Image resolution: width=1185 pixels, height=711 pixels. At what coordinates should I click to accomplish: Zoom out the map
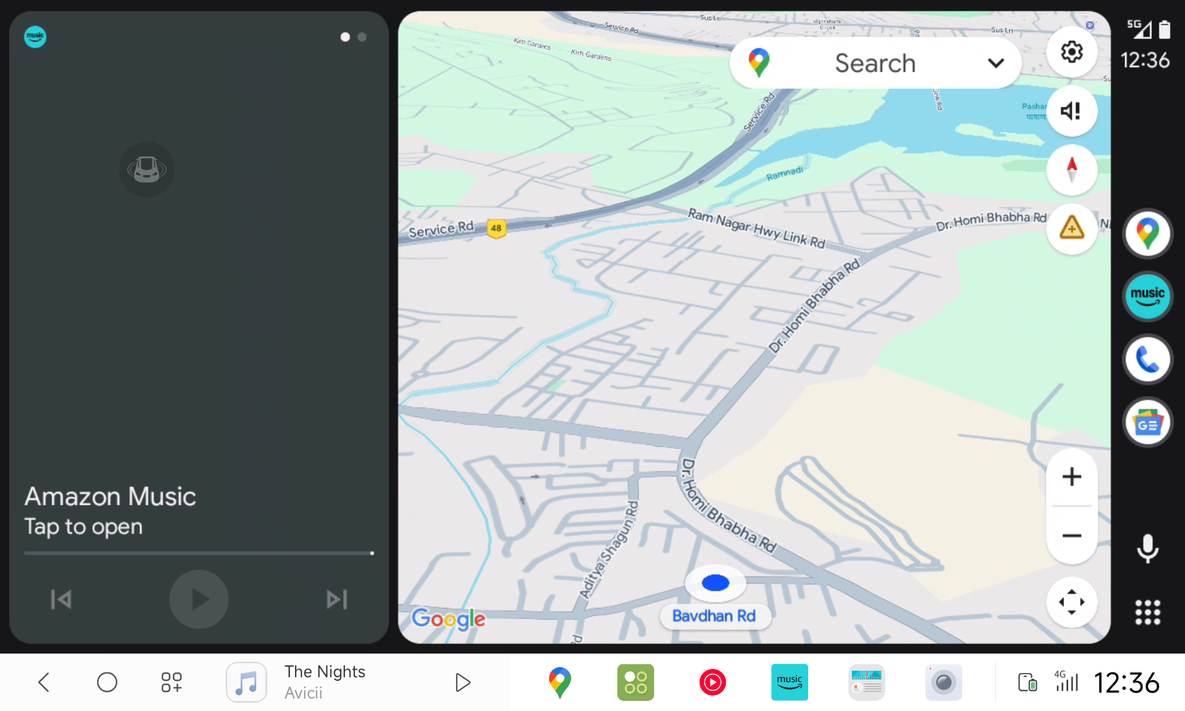point(1071,536)
